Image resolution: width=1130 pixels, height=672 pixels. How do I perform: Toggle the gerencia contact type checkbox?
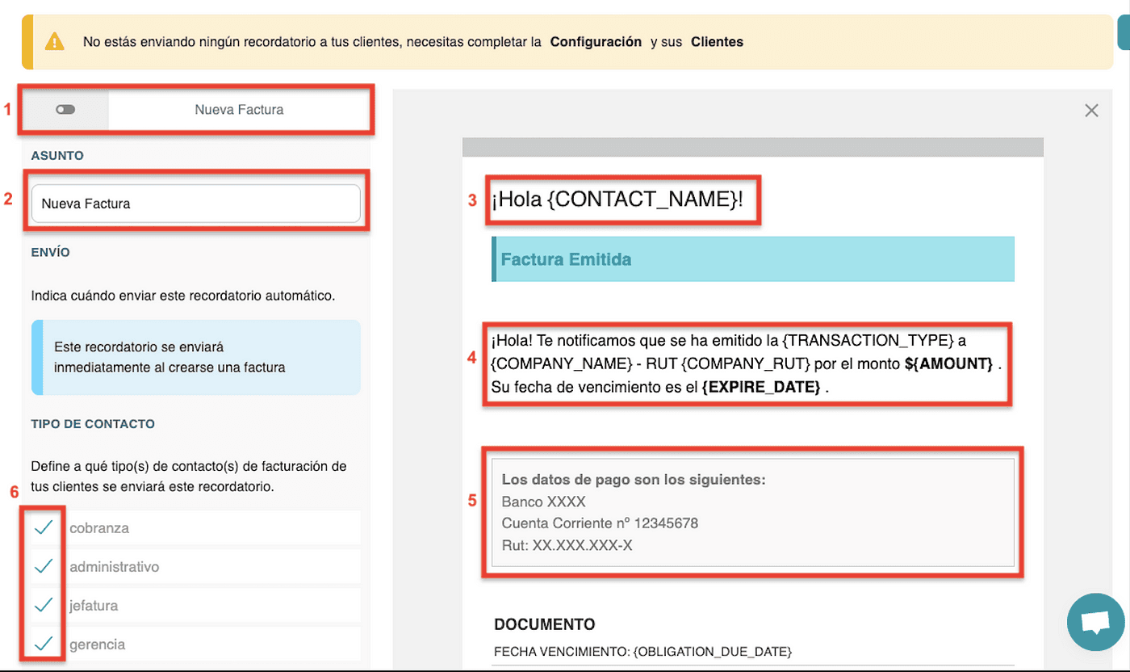pyautogui.click(x=44, y=644)
